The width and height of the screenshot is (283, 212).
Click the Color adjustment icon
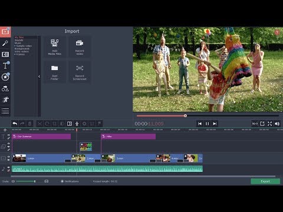62,124
